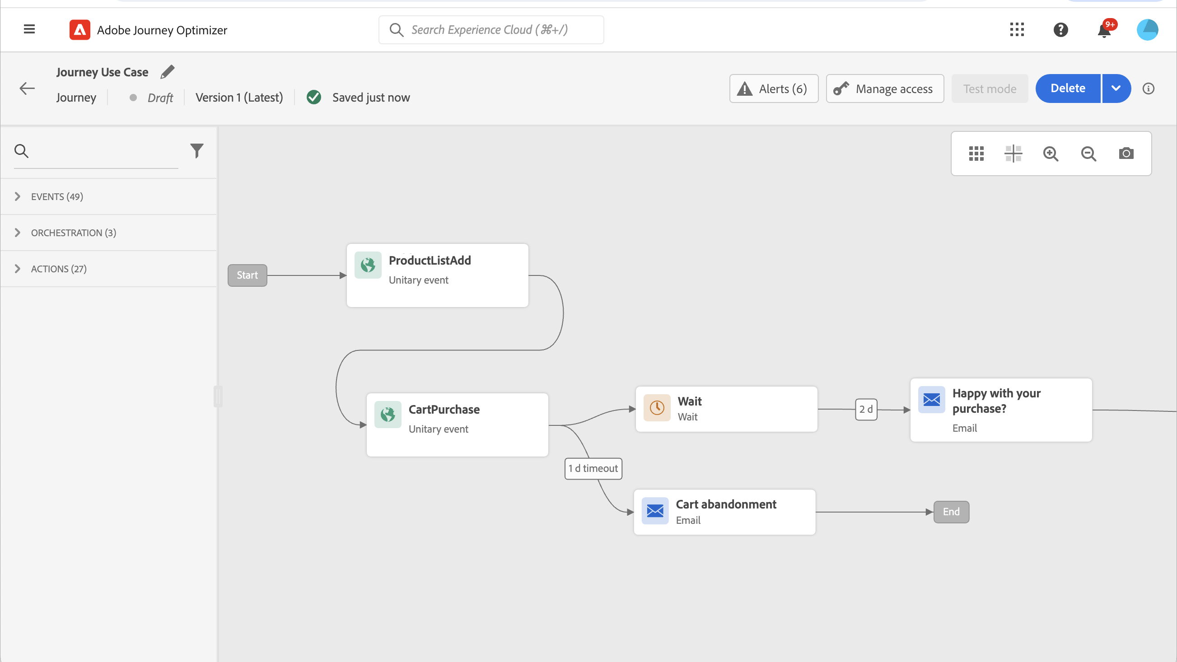Click the grid layout icon in canvas toolbar

point(976,154)
